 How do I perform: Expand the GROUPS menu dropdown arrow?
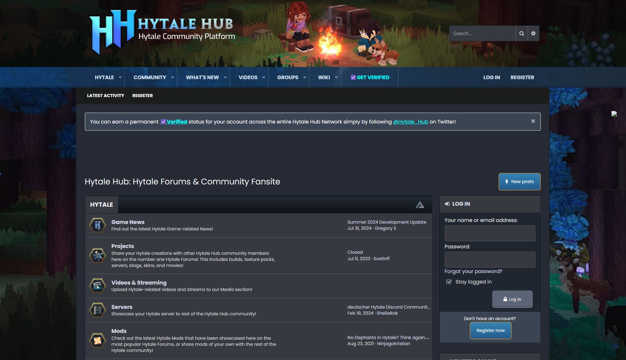point(305,77)
